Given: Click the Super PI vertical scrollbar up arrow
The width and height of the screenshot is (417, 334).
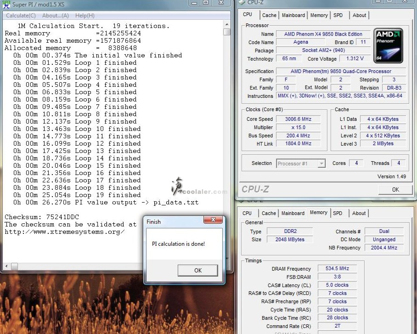Looking at the screenshot, I should pyautogui.click(x=226, y=24).
